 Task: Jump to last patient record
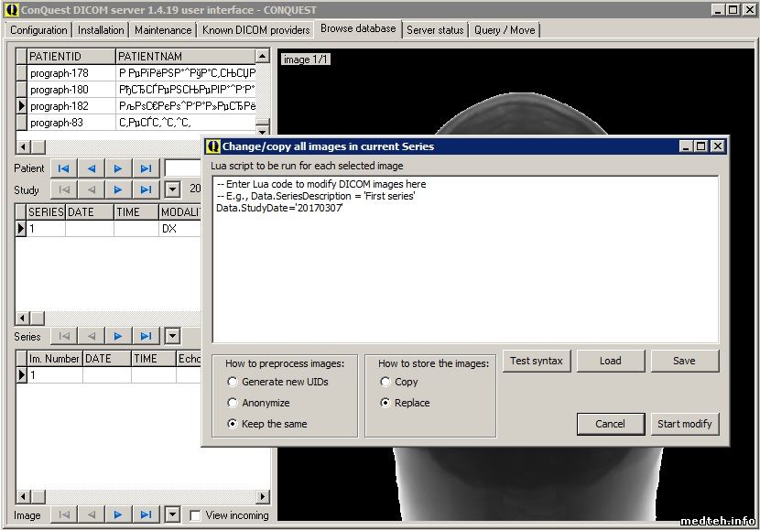146,168
